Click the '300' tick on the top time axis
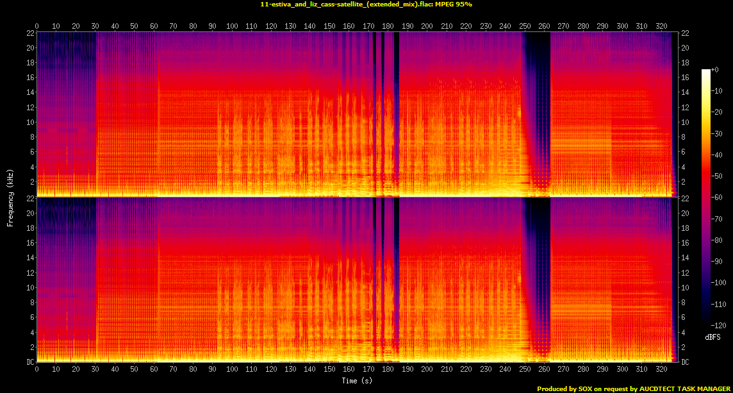 tap(622, 26)
